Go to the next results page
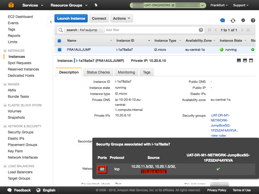This screenshot has width=259, height=194. [x=242, y=30]
